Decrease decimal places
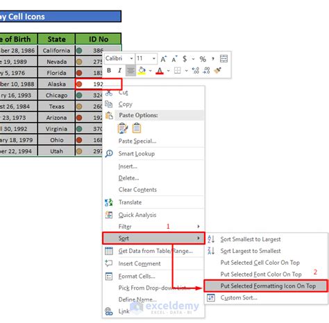 click(206, 71)
